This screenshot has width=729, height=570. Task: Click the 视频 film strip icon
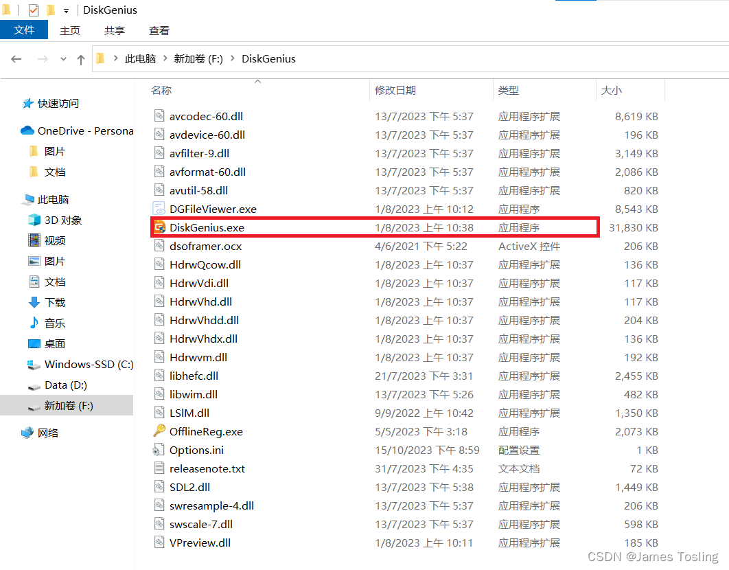[34, 240]
